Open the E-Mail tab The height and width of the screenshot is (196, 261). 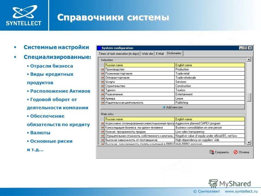coord(160,54)
